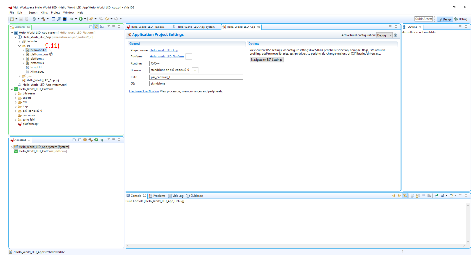Click the Assistant panel debug bug icon
Image resolution: width=474 pixels, height=256 pixels.
click(x=102, y=140)
